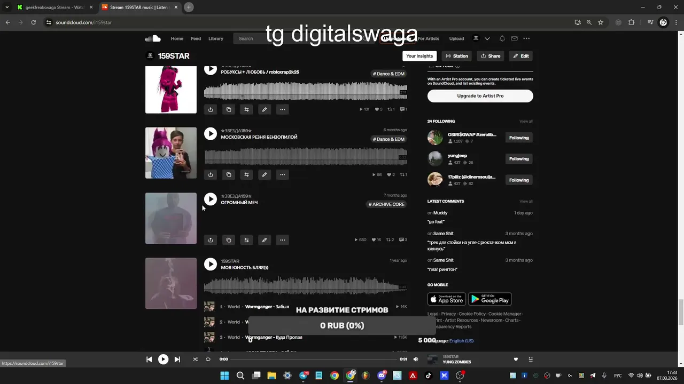Click the SoundCloud logo in header

153,38
